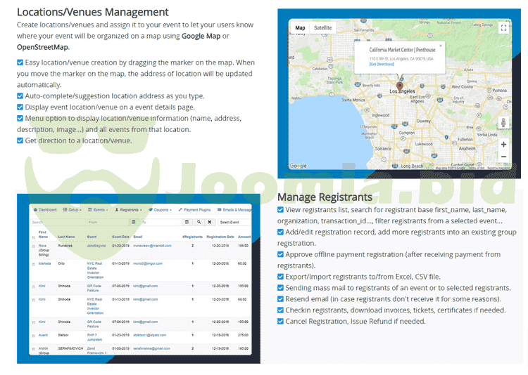The height and width of the screenshot is (375, 528).
Task: Open the Payment Plugins menu item
Action: [x=194, y=209]
